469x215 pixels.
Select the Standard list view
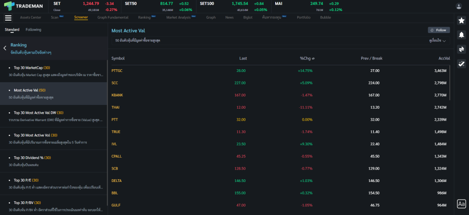point(12,30)
